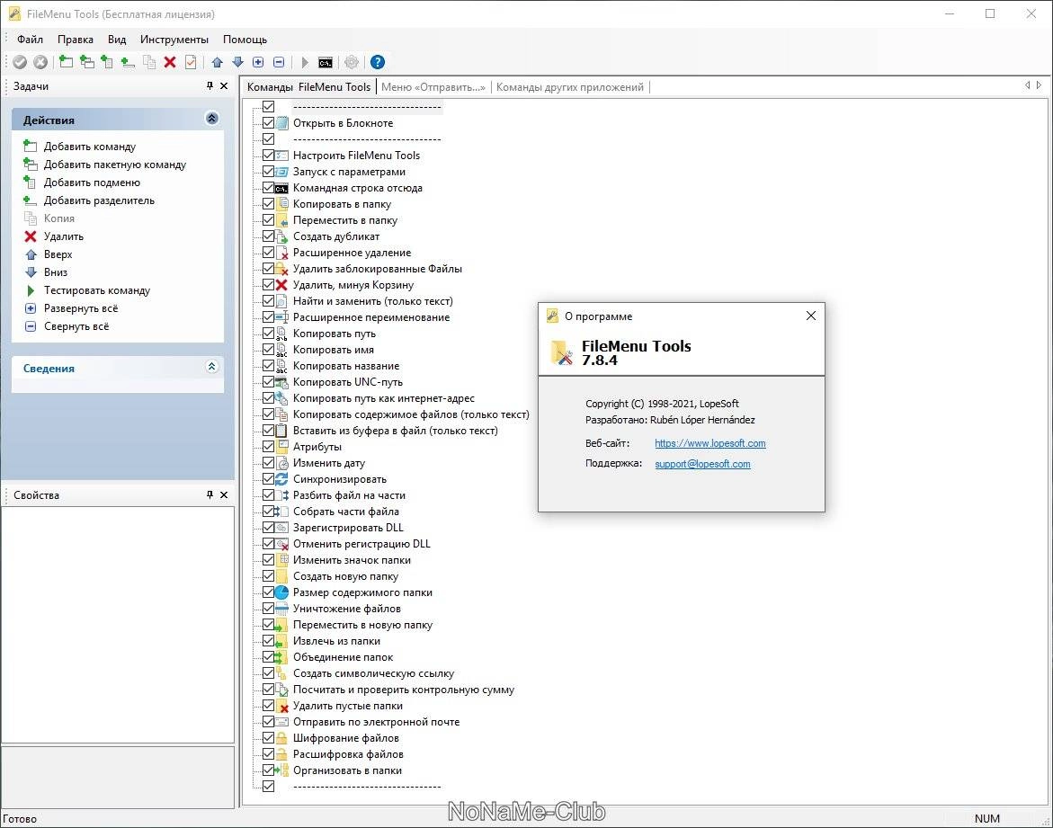Click the checkmark document toolbar icon
This screenshot has height=828, width=1053.
tap(191, 62)
